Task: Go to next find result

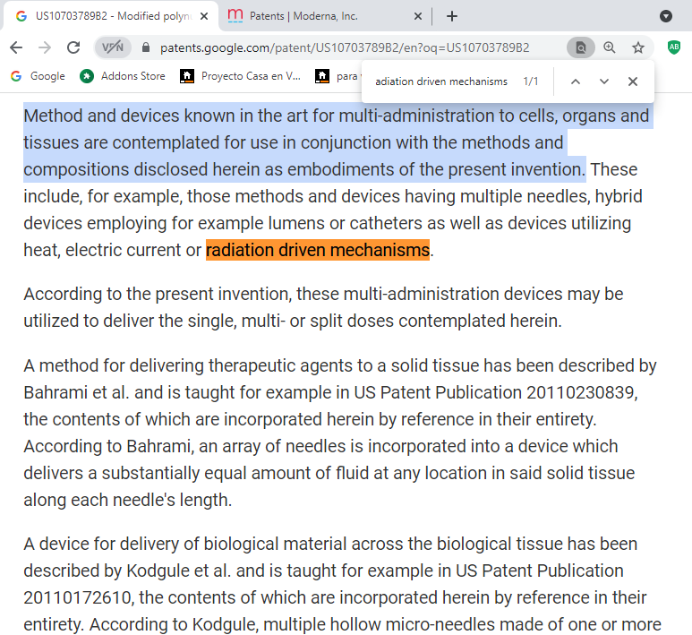Action: pyautogui.click(x=604, y=82)
